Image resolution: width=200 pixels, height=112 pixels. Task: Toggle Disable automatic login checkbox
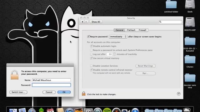(x=91, y=46)
